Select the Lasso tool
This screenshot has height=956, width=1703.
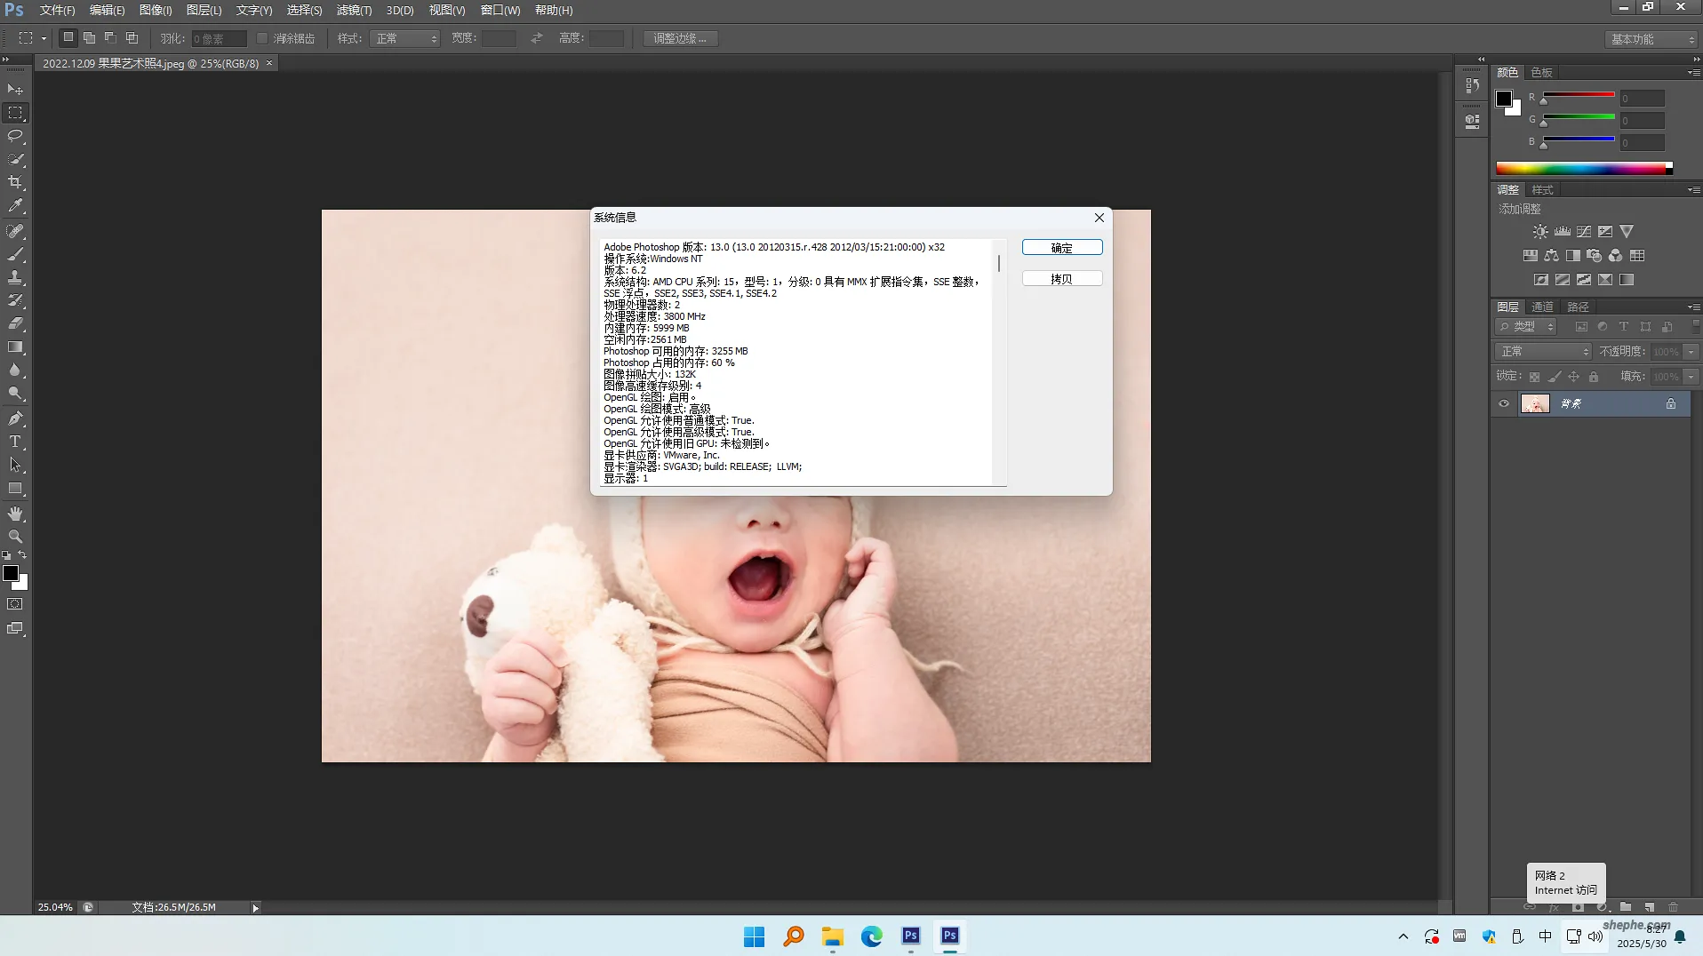coord(14,136)
